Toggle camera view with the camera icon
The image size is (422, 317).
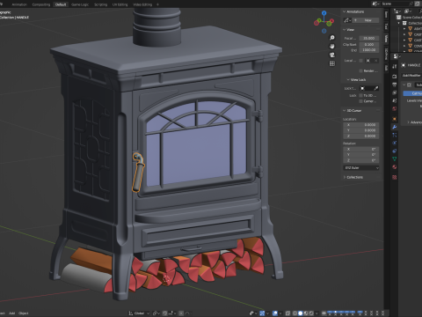point(332,55)
